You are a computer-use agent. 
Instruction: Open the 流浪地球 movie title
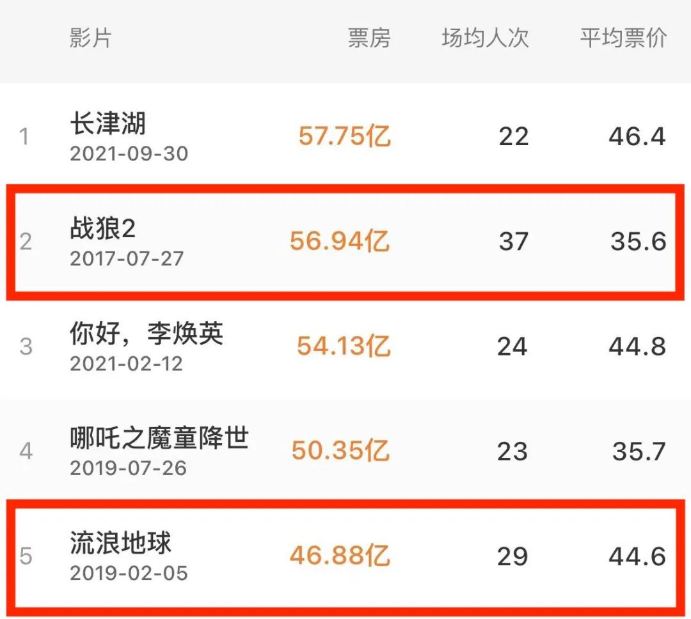click(121, 544)
